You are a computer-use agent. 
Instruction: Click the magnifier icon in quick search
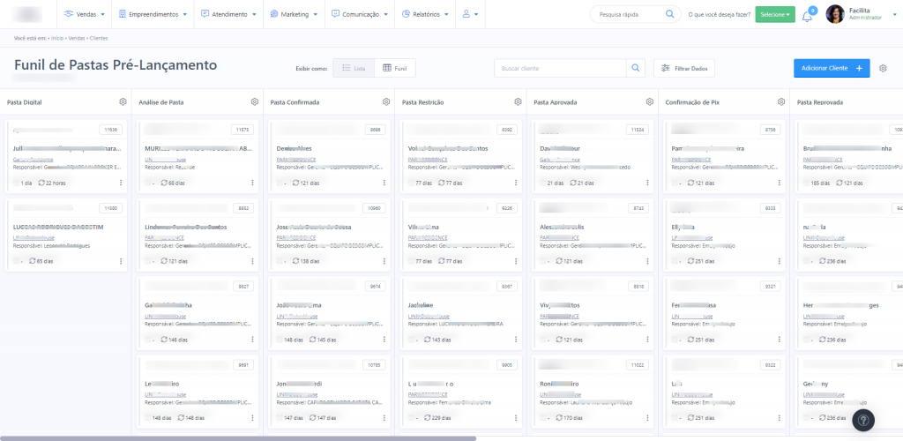670,14
